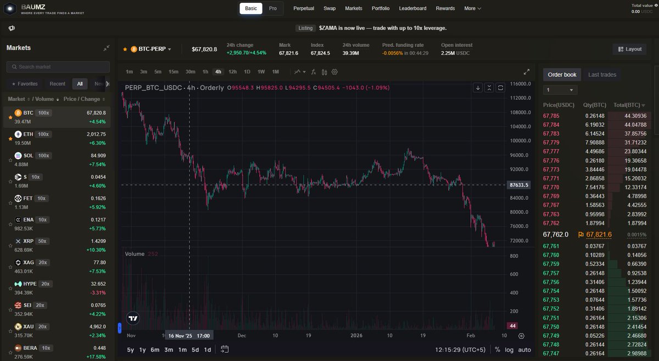The image size is (659, 361).
Task: Collapse the Markets panel with arrows icon
Action: (107, 48)
